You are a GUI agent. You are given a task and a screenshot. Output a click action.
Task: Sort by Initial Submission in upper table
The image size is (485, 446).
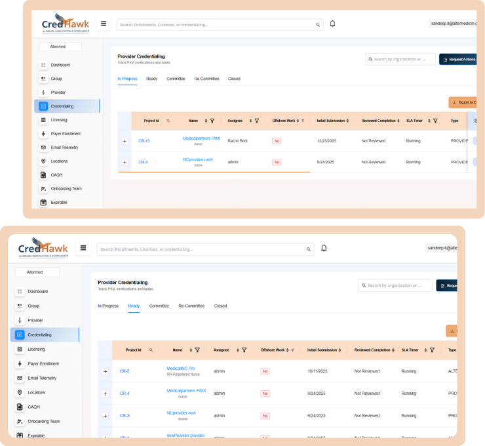point(347,121)
